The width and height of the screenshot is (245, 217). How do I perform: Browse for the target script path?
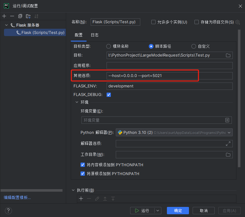click(x=228, y=55)
